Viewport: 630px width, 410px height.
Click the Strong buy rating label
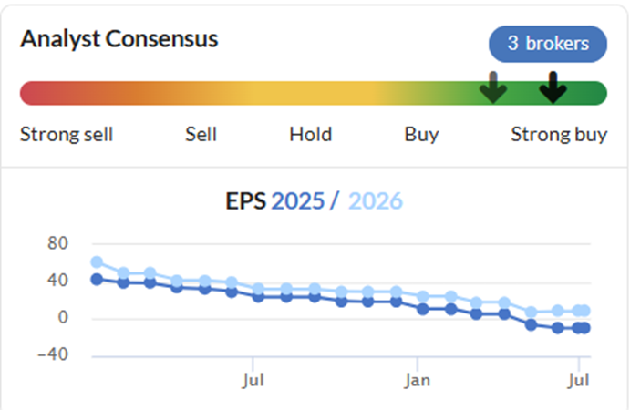point(559,135)
